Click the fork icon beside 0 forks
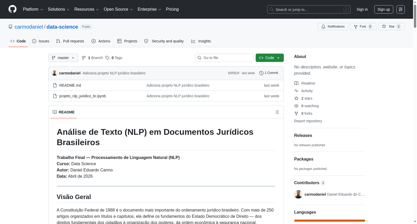Image resolution: width=417 pixels, height=224 pixels. [x=296, y=113]
